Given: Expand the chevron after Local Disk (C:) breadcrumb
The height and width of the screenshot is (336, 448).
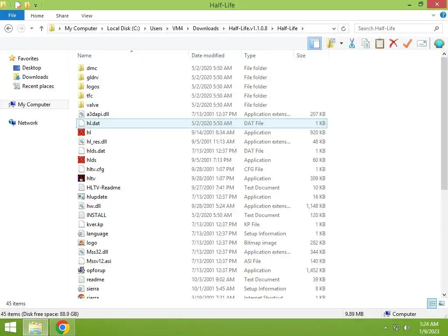Looking at the screenshot, I should click(145, 28).
